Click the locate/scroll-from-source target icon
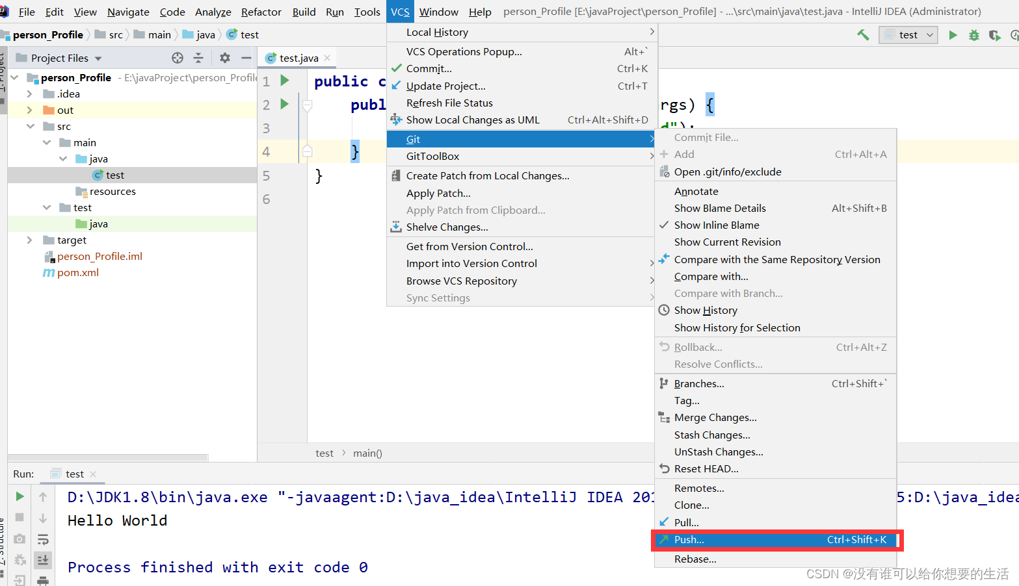The image size is (1019, 586). point(178,58)
